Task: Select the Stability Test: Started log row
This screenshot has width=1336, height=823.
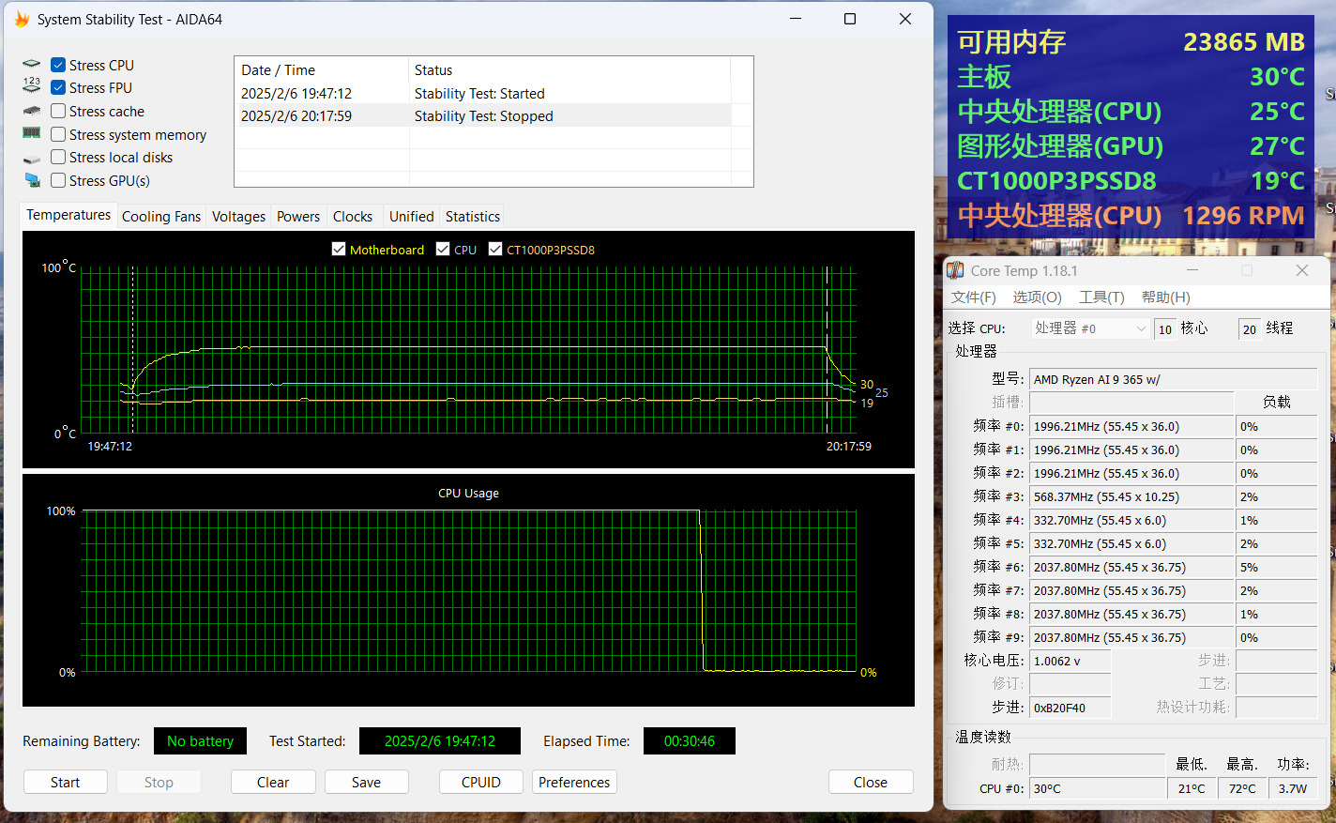Action: 483,93
